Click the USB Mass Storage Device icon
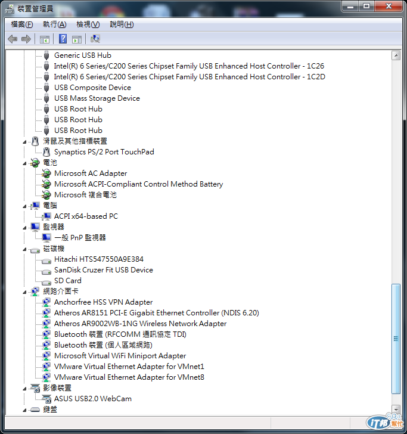The width and height of the screenshot is (407, 434). pyautogui.click(x=46, y=98)
